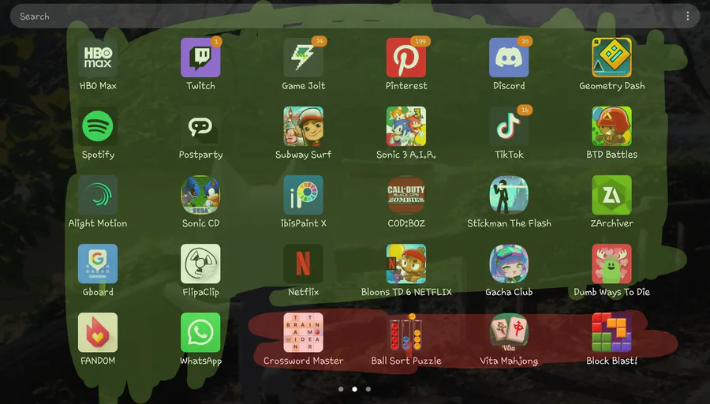Launch COD:BOZ game
This screenshot has height=404, width=710.
(406, 195)
